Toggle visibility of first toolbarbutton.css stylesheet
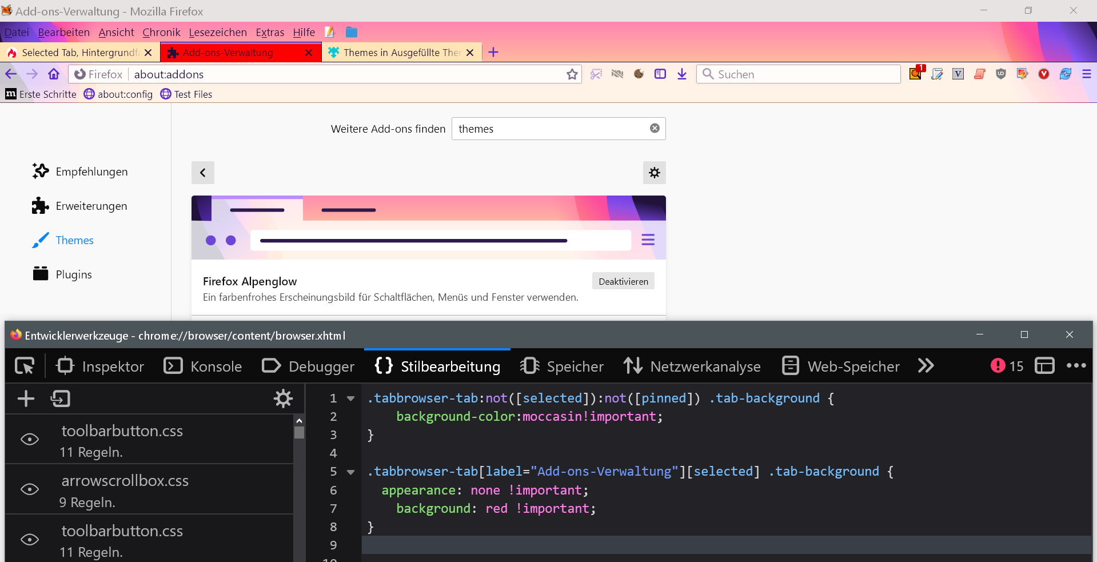The height and width of the screenshot is (562, 1097). pyautogui.click(x=30, y=439)
